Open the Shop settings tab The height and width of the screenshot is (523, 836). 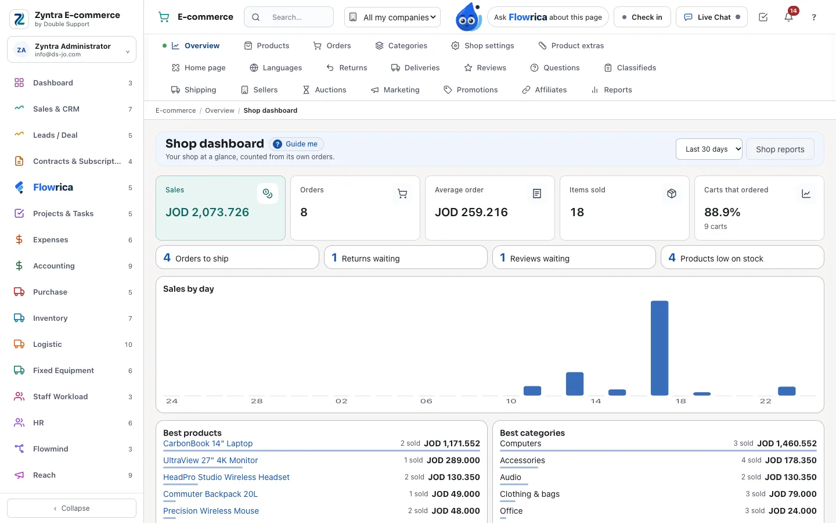(x=482, y=46)
